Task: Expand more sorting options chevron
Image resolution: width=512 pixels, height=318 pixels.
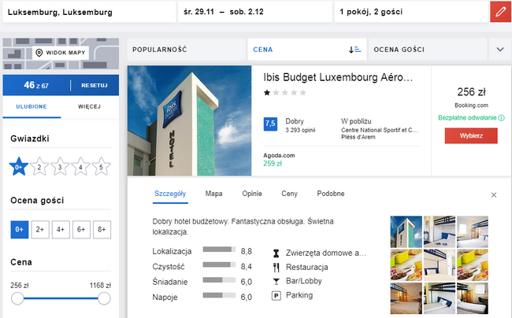Action: coord(500,50)
